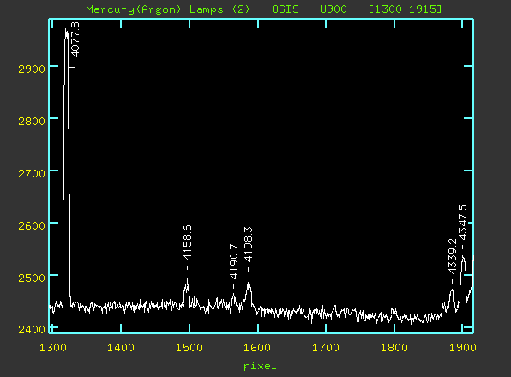
Task: Click the 4077.8 spectral line label
Action: pyautogui.click(x=75, y=39)
